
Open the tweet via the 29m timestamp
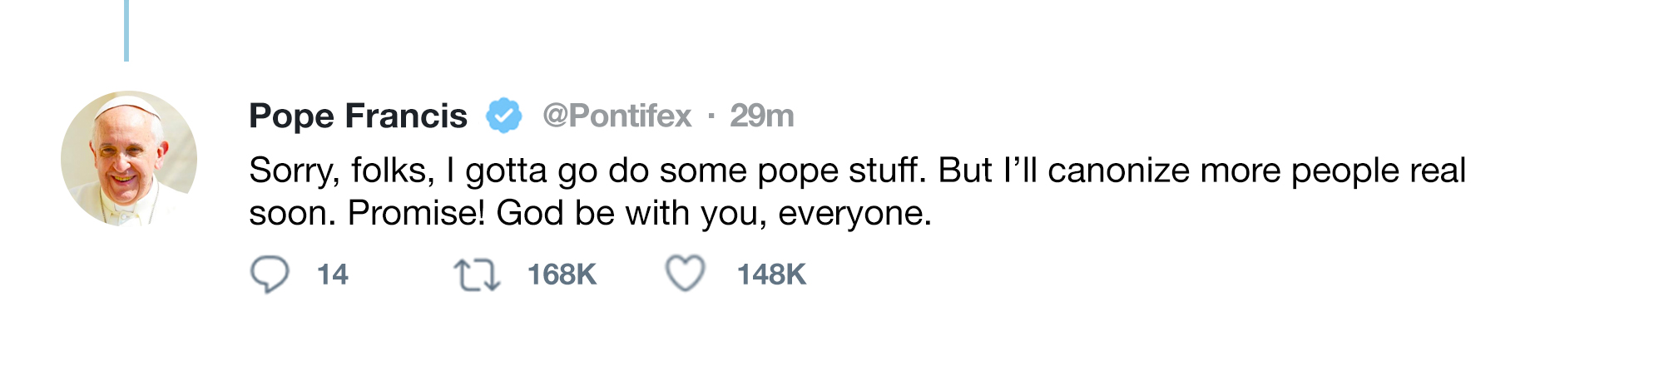click(761, 116)
